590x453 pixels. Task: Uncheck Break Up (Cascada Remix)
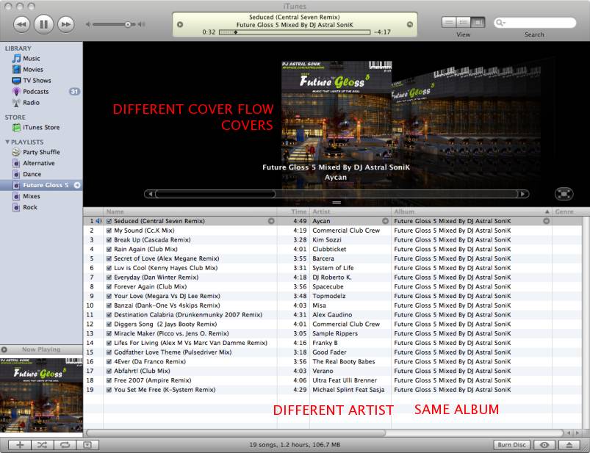[109, 240]
